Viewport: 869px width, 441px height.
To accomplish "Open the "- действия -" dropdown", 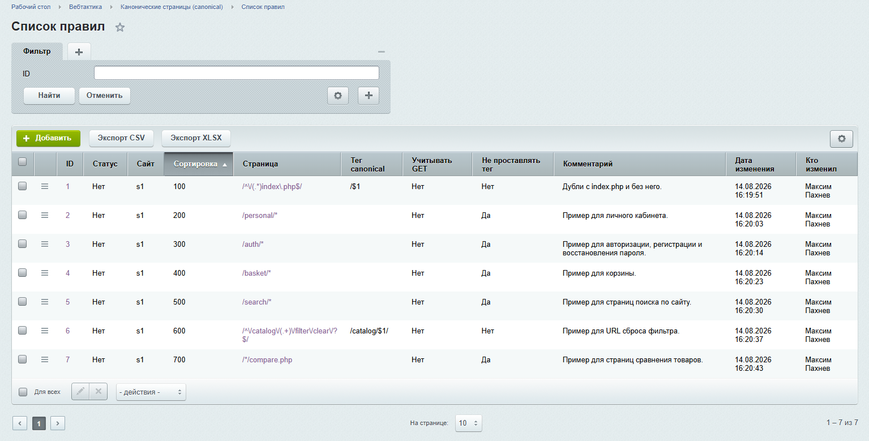I will point(151,392).
